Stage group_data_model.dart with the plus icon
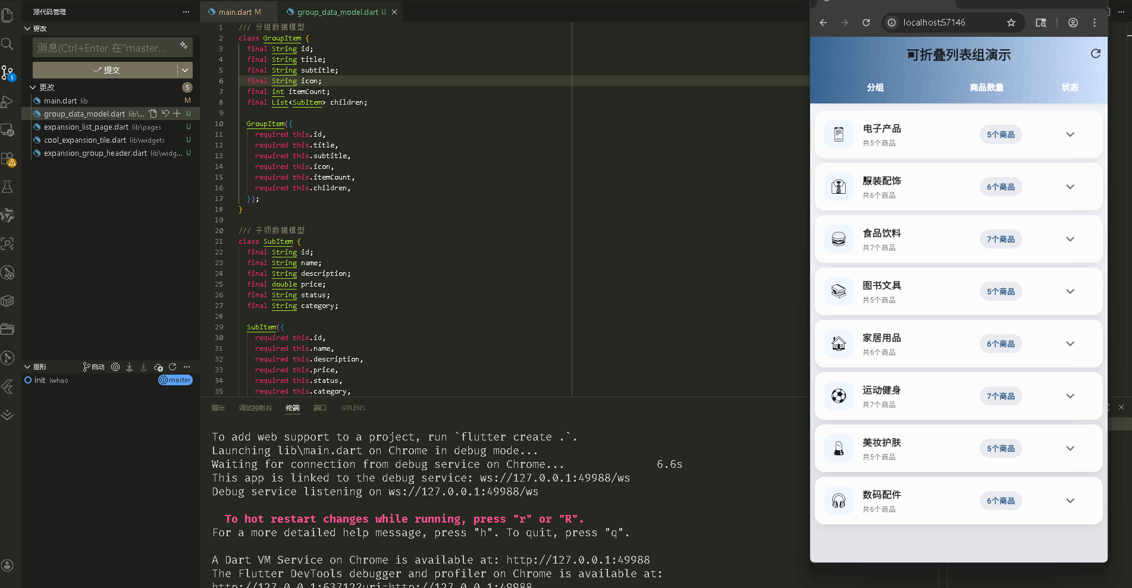 click(x=177, y=114)
